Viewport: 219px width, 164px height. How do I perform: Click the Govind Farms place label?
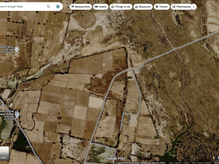coord(7,47)
